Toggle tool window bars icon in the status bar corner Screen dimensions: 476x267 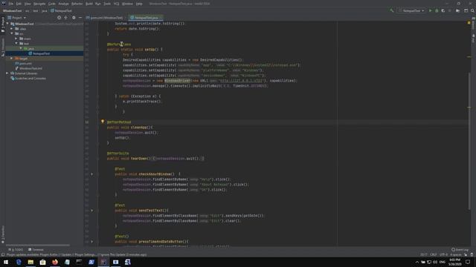[3, 254]
